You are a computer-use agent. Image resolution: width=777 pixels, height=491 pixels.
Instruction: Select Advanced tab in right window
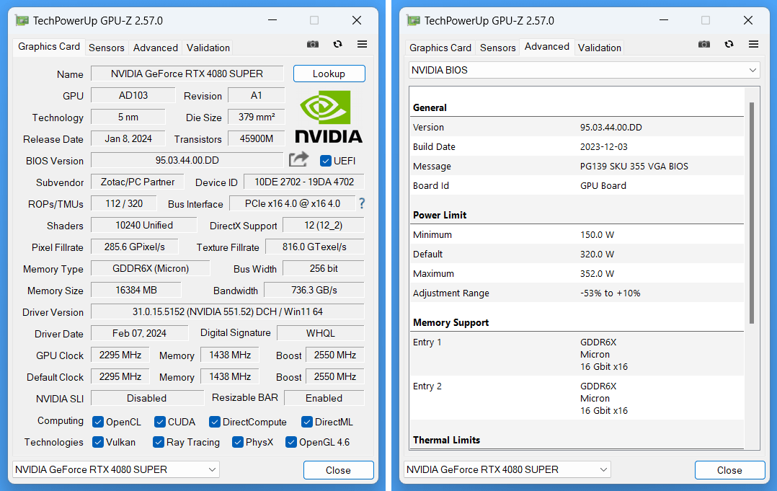546,47
